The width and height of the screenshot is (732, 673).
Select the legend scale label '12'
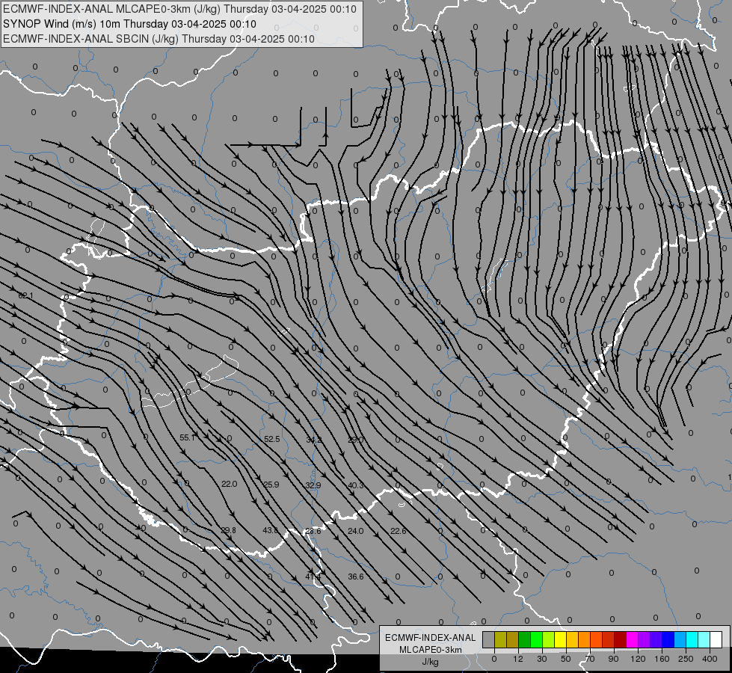coord(517,659)
